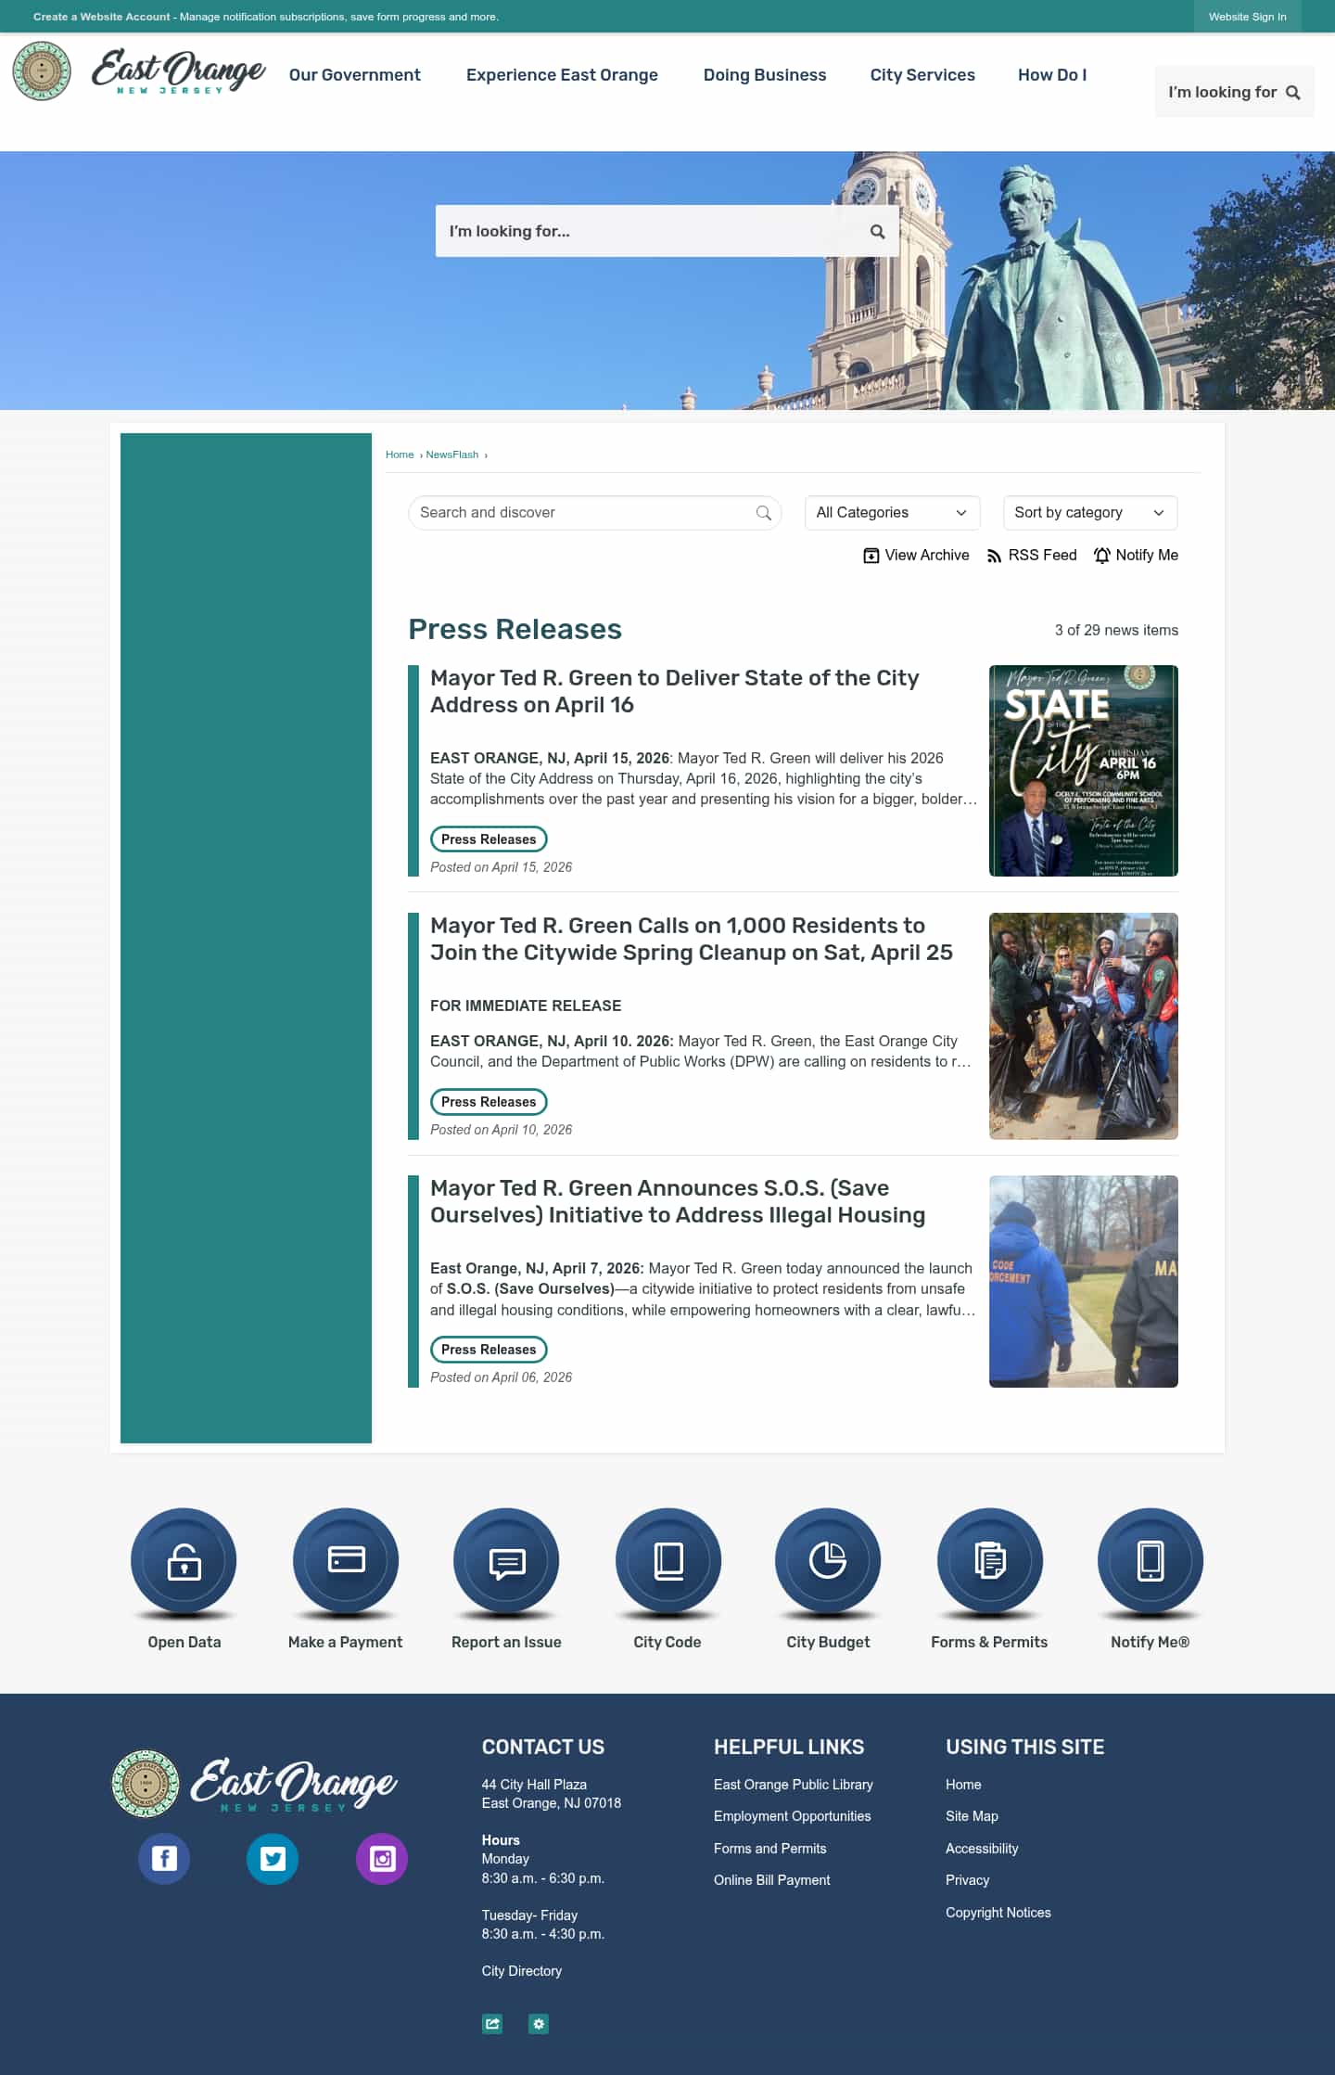Open Privacy link in footer

point(967,1879)
